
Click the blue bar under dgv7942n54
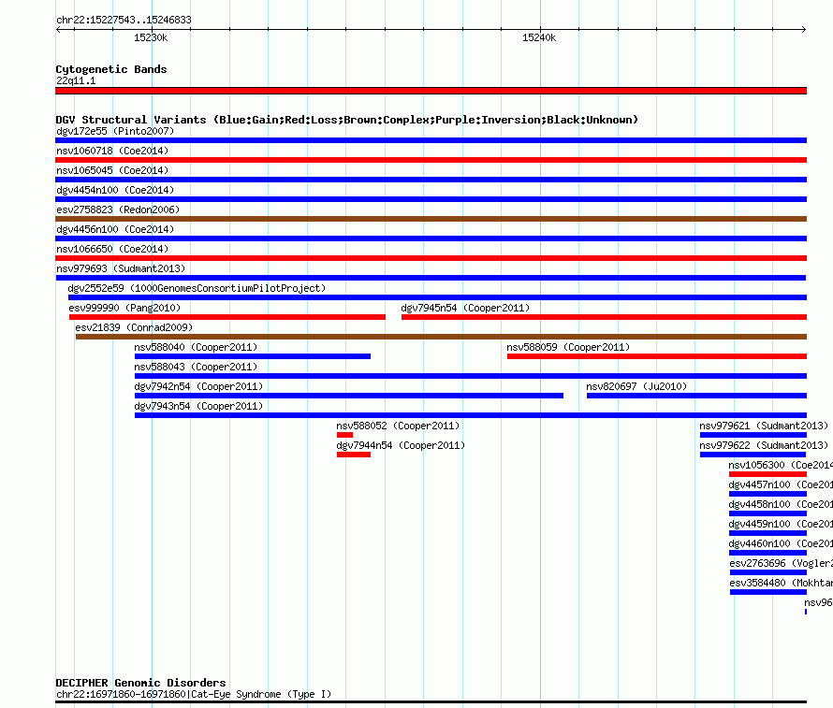coord(349,396)
